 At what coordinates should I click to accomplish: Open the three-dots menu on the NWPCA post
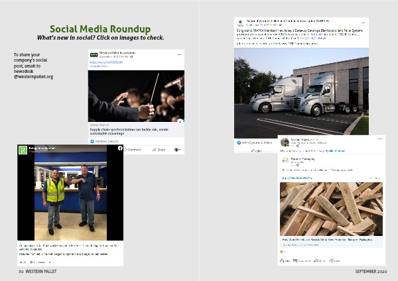coord(364,23)
